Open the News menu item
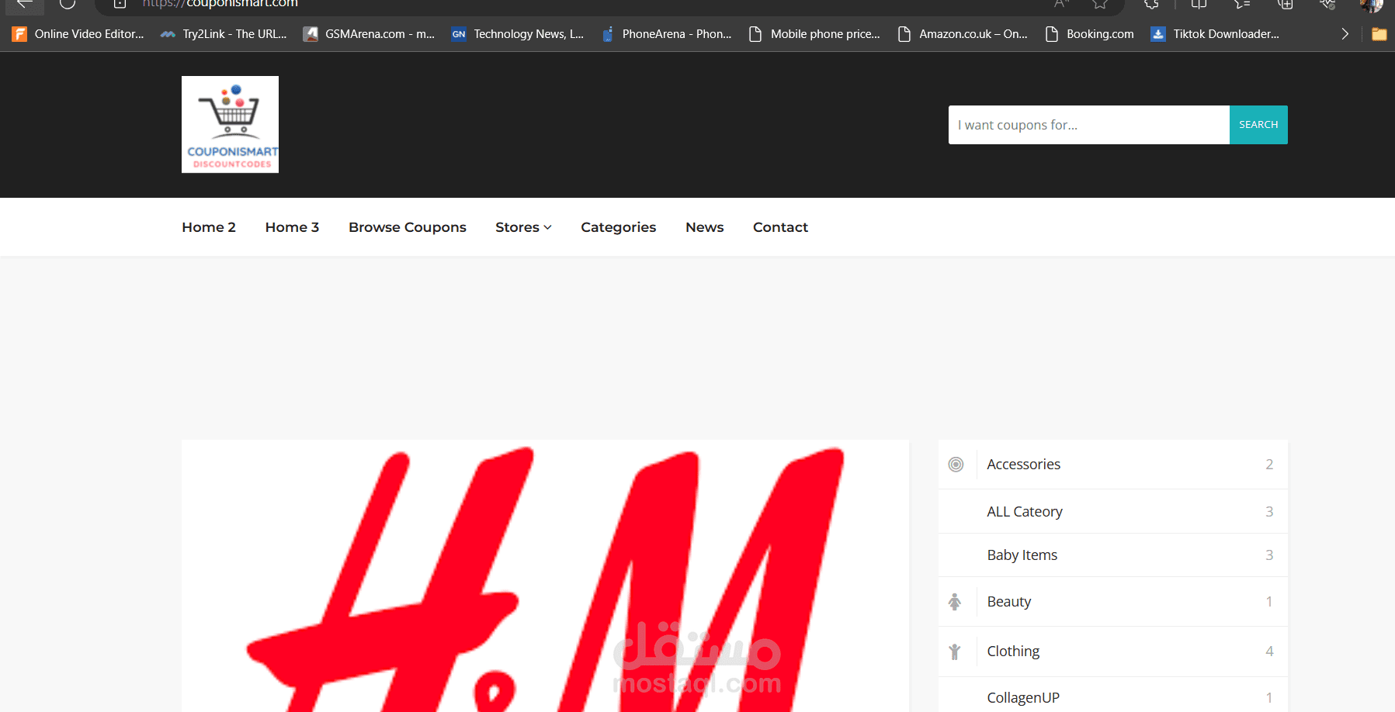1395x712 pixels. (x=705, y=227)
